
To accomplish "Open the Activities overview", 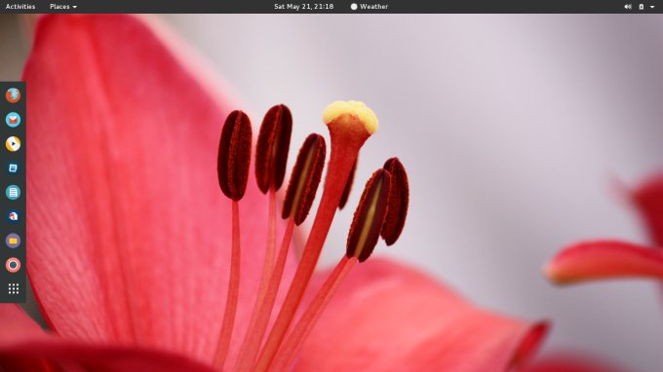I will 20,7.
